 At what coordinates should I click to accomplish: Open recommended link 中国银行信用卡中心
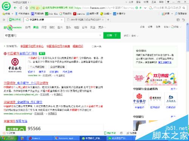[x=32, y=46]
